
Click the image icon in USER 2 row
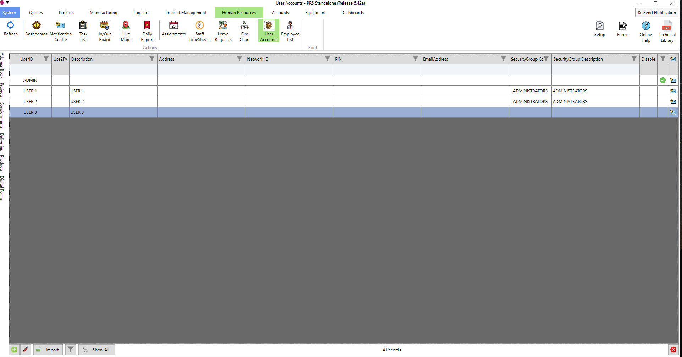click(673, 102)
